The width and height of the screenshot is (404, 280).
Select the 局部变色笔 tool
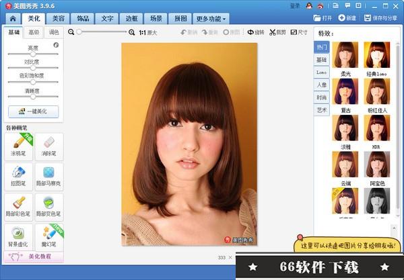coord(49,207)
